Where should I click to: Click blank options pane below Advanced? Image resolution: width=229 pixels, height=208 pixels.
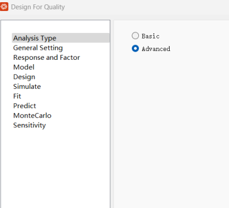pyautogui.click(x=171, y=128)
